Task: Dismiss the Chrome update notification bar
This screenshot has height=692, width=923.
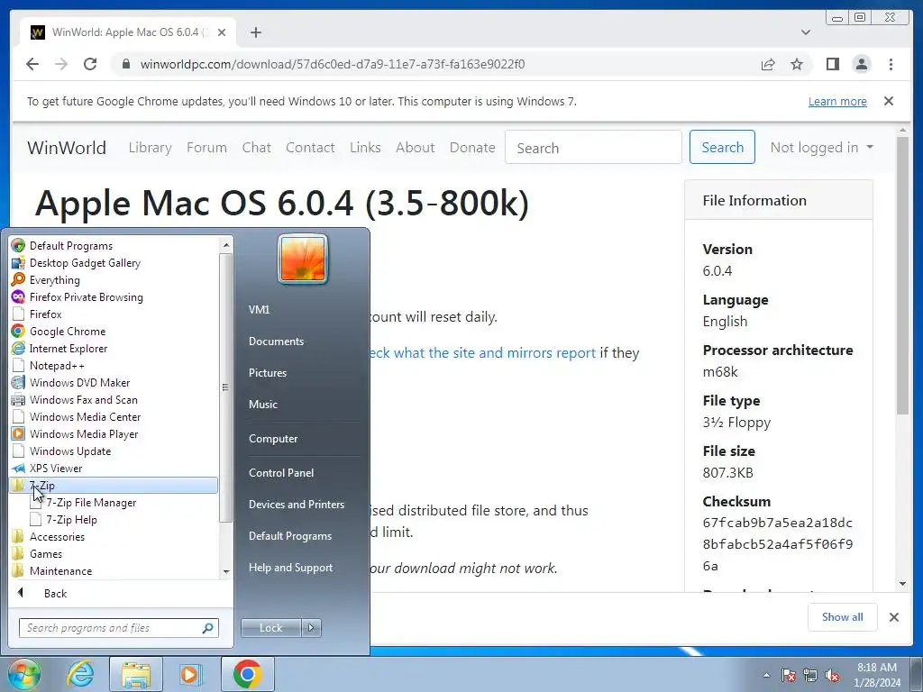Action: 889,101
